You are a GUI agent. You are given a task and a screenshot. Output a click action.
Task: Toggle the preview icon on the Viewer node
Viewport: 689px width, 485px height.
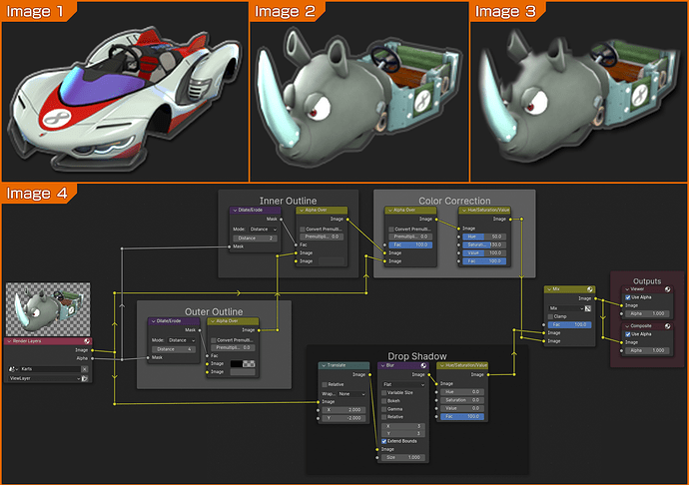667,289
